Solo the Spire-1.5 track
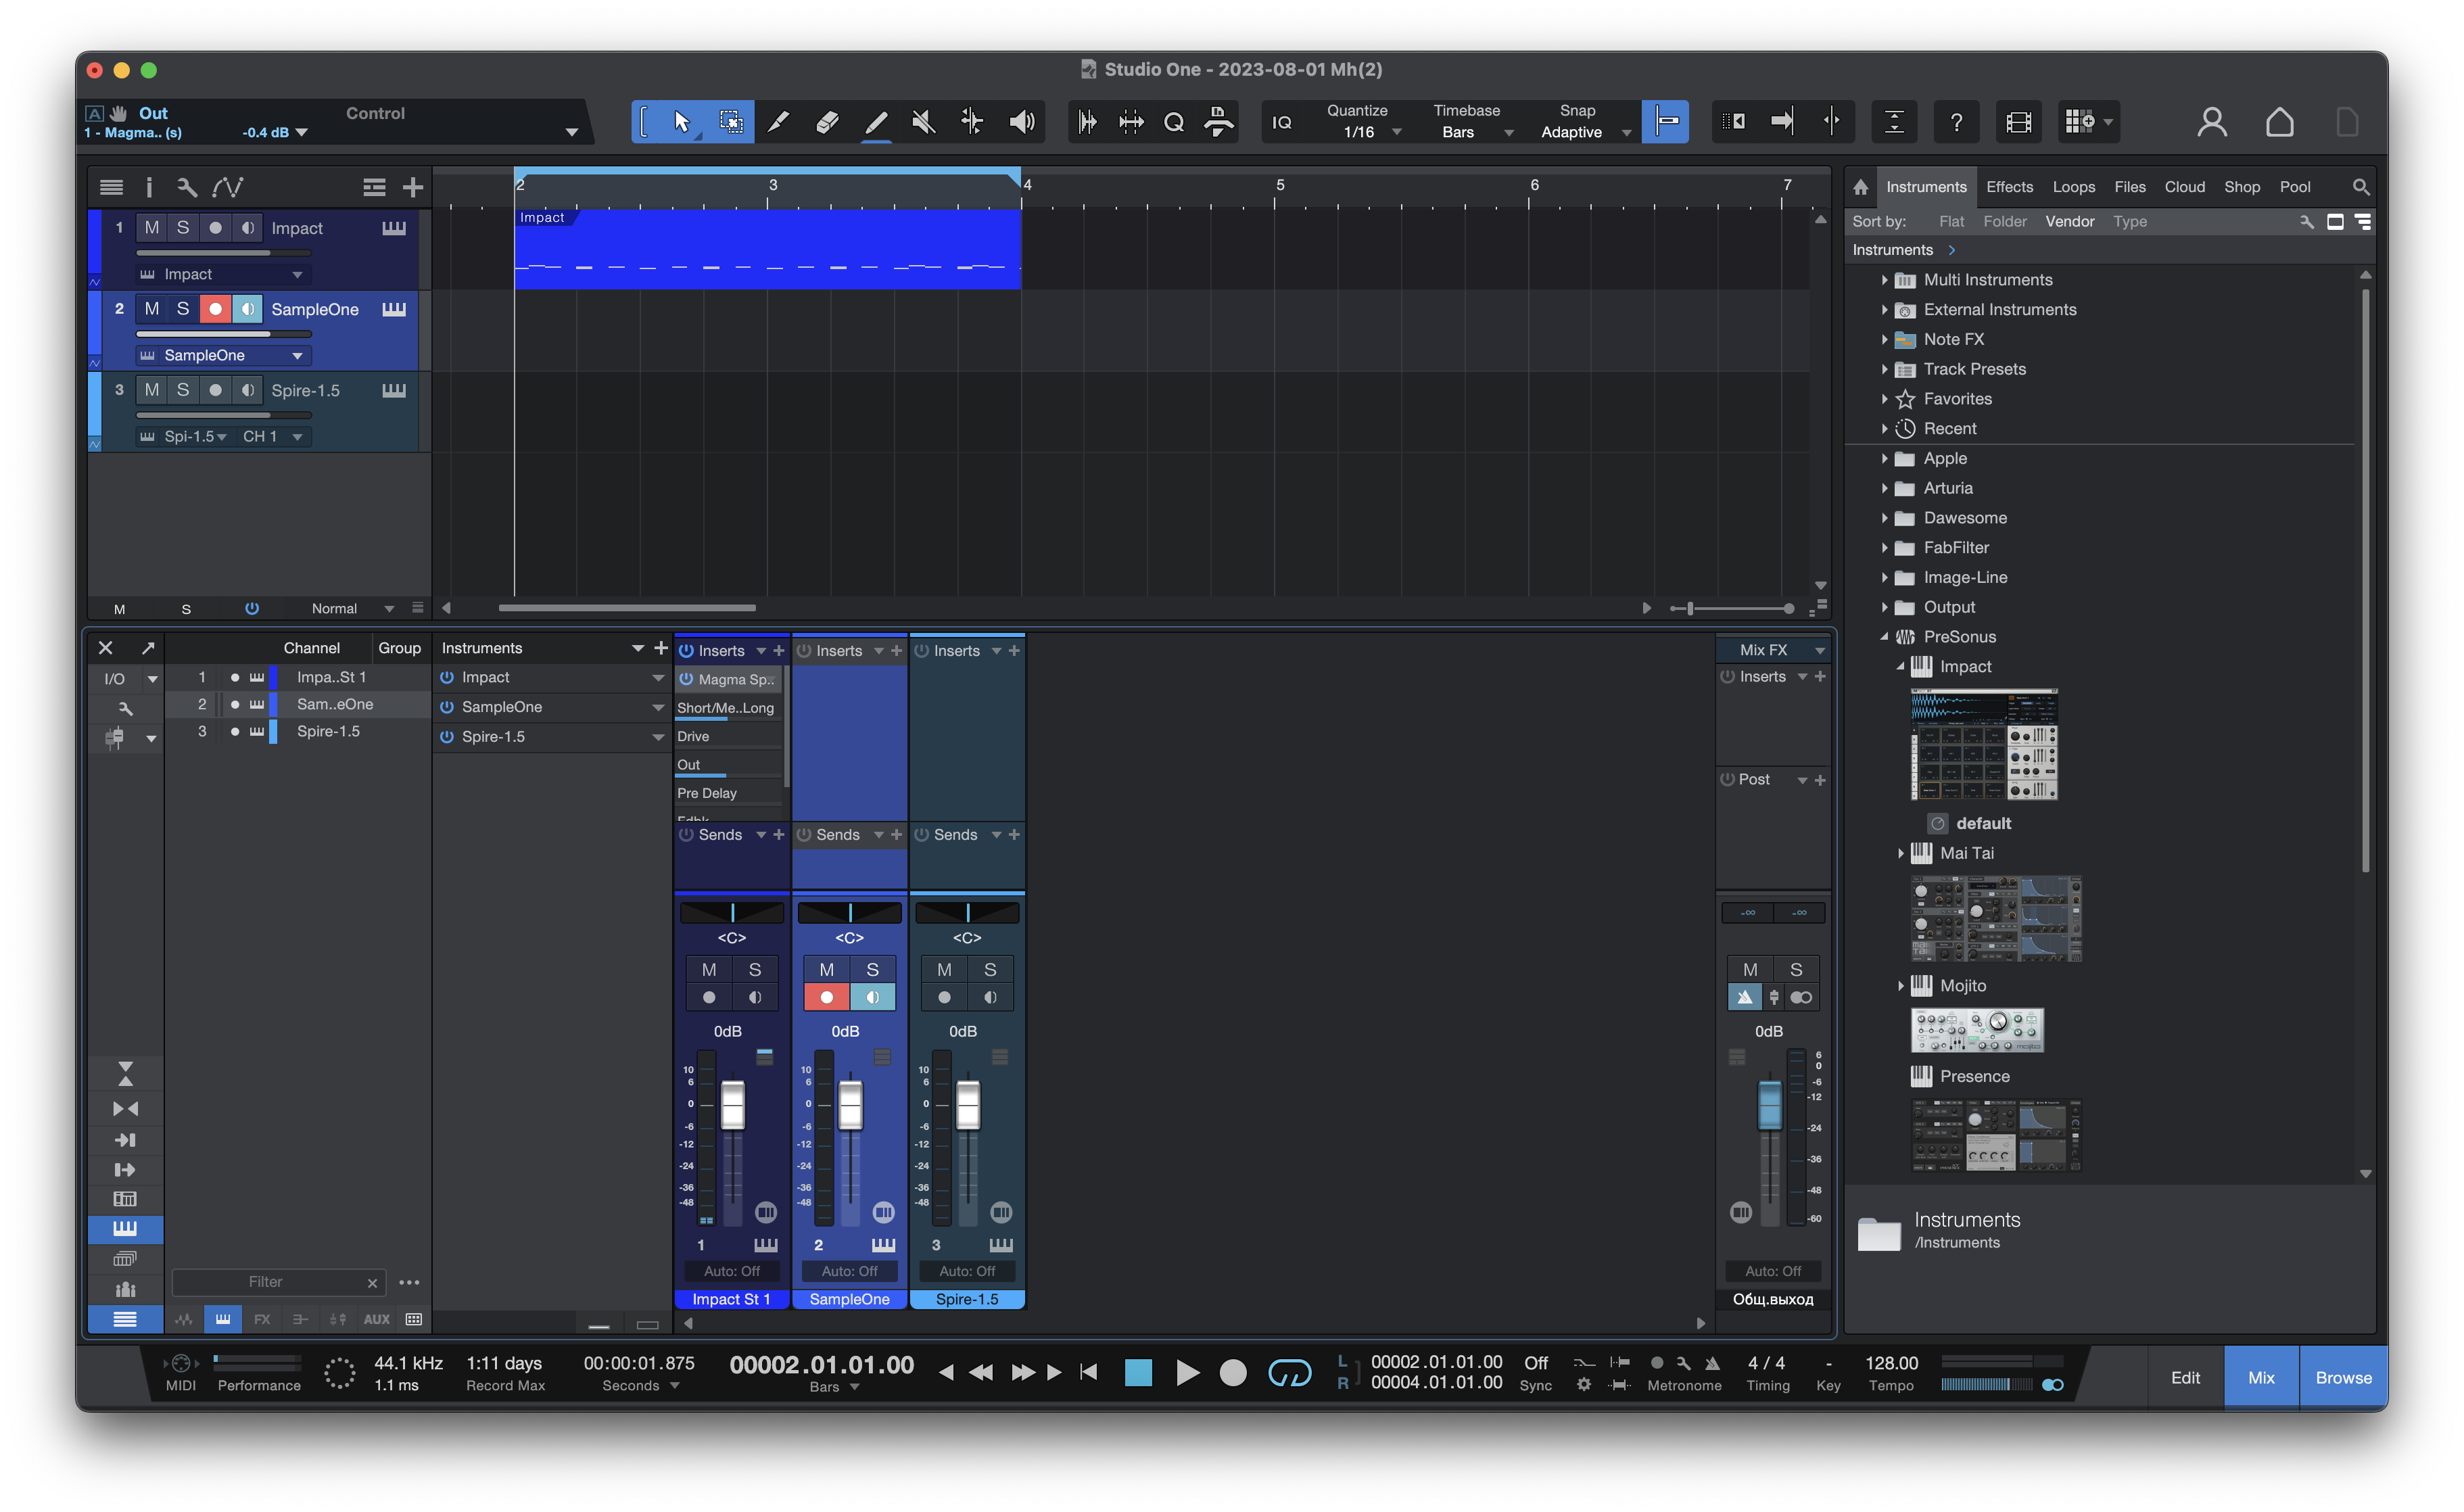The height and width of the screenshot is (1512, 2464). (x=183, y=390)
